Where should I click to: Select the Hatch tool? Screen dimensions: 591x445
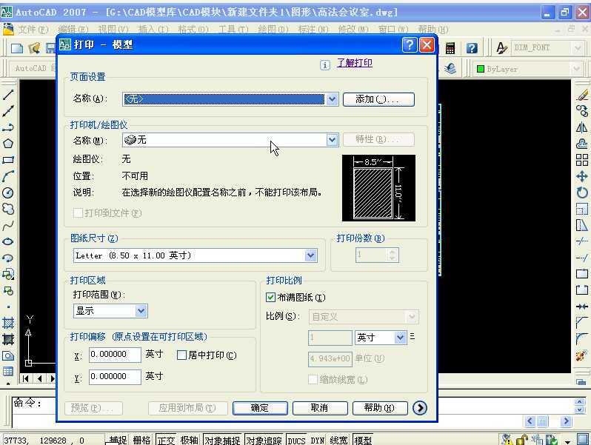pos(8,323)
